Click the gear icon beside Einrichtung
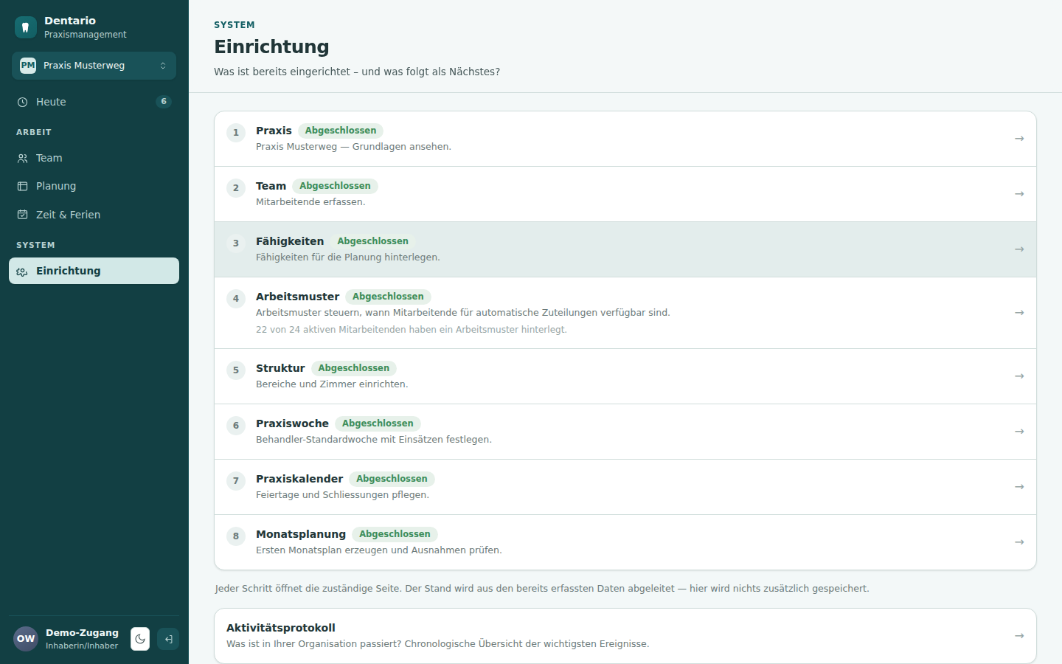1062x664 pixels. pos(22,271)
